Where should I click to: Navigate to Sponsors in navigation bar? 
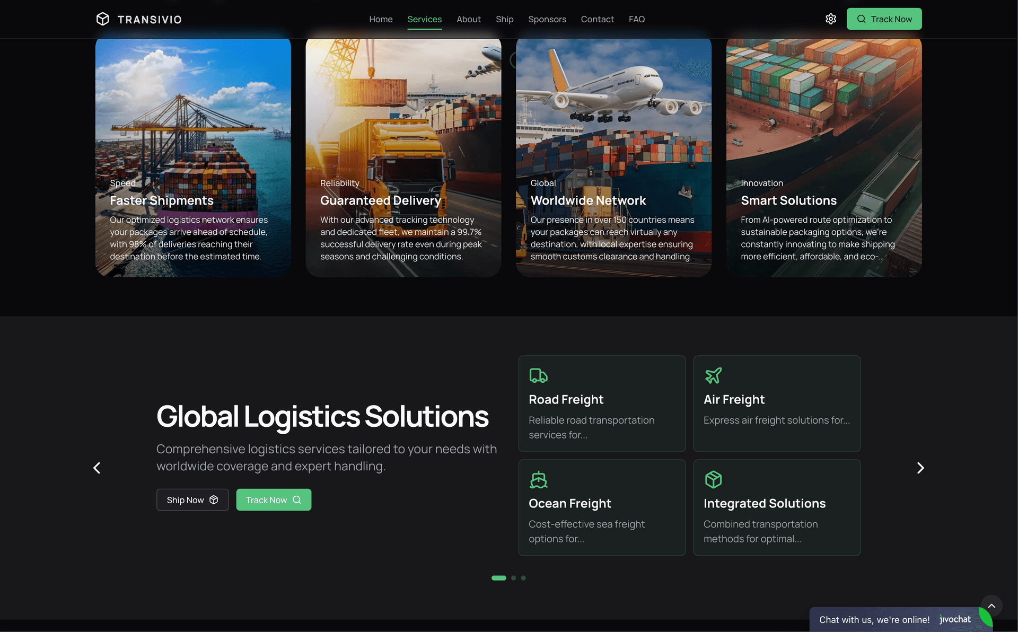(547, 19)
